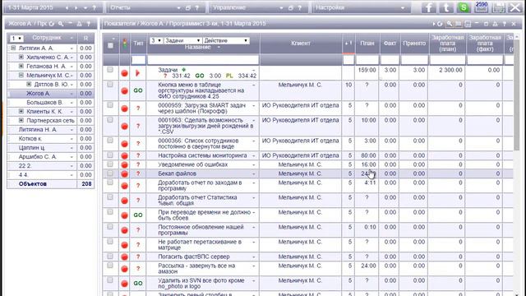526x296 pixels.
Task: Click the save icon in the top bar
Action: [x=498, y=7]
